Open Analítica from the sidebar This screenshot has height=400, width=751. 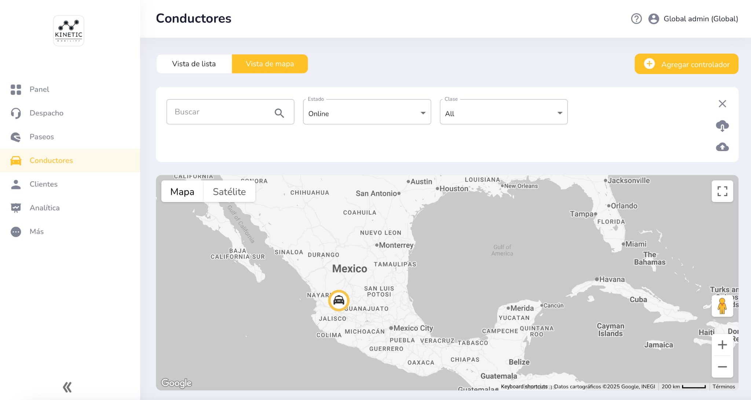pyautogui.click(x=44, y=208)
